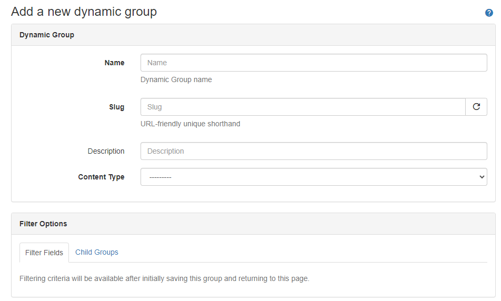Click the Description field label
The image size is (501, 301).
tap(106, 151)
